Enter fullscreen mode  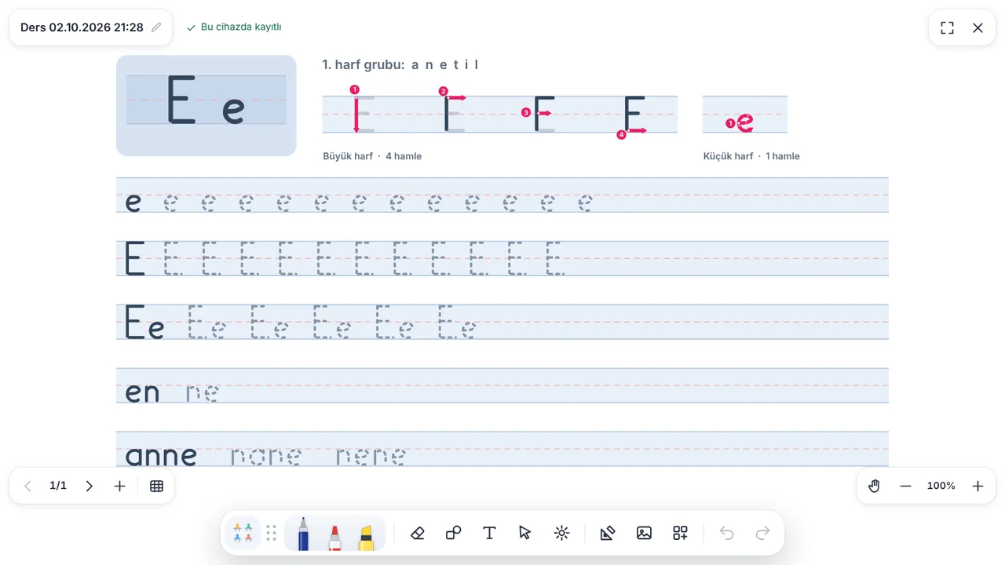click(948, 27)
